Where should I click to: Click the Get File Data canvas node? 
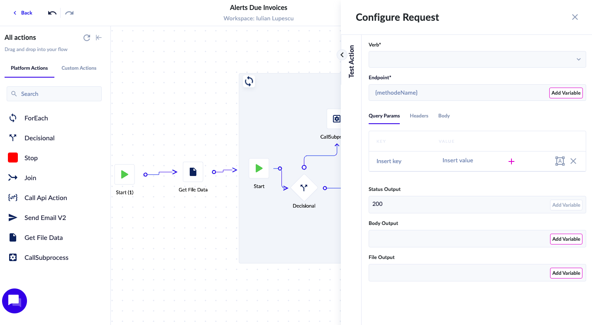[x=193, y=172]
